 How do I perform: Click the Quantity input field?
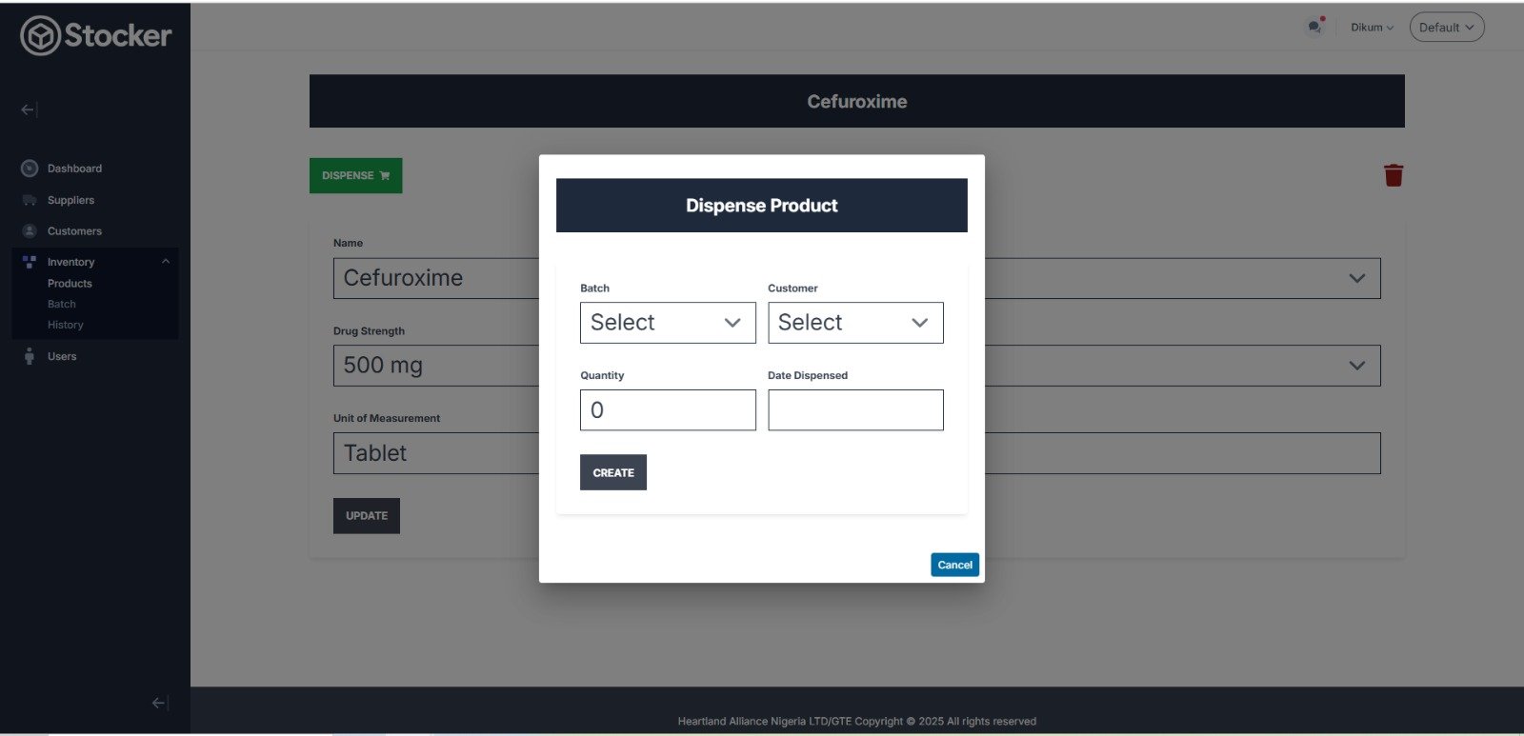click(667, 410)
